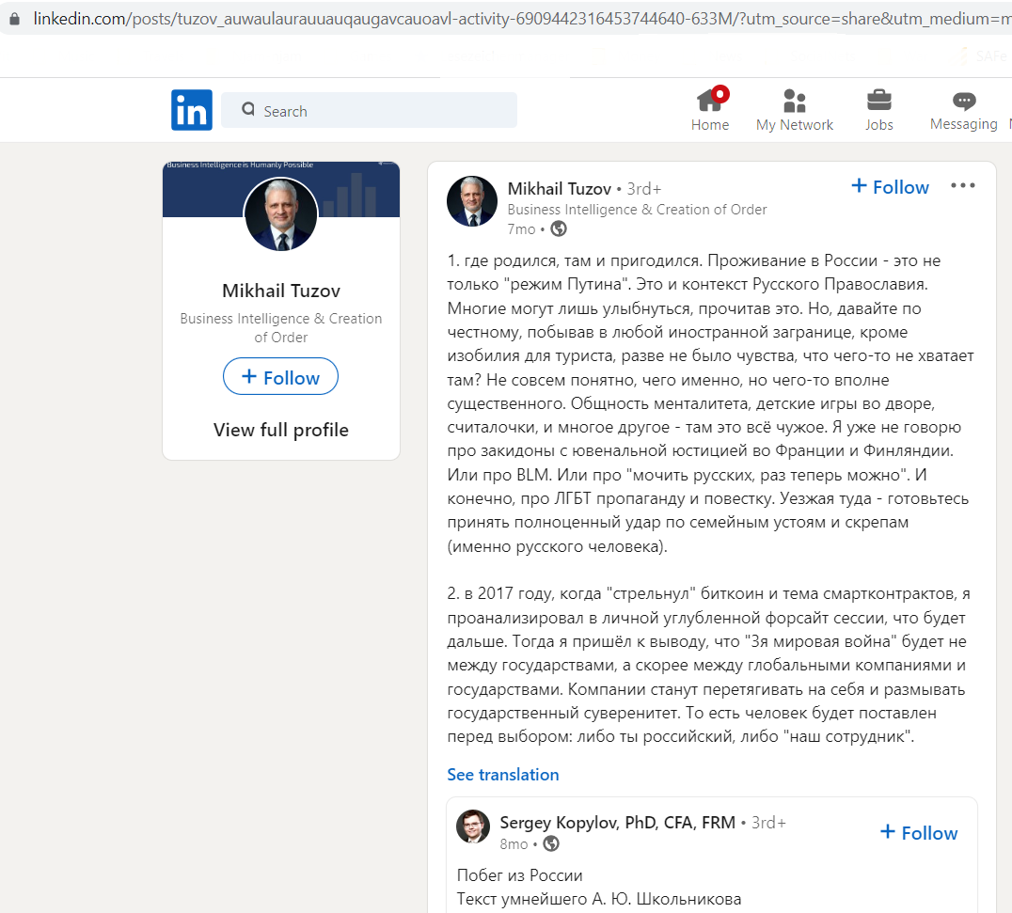Click the globe icon beside 8mo
Viewport: 1012px width, 913px height.
(x=551, y=843)
